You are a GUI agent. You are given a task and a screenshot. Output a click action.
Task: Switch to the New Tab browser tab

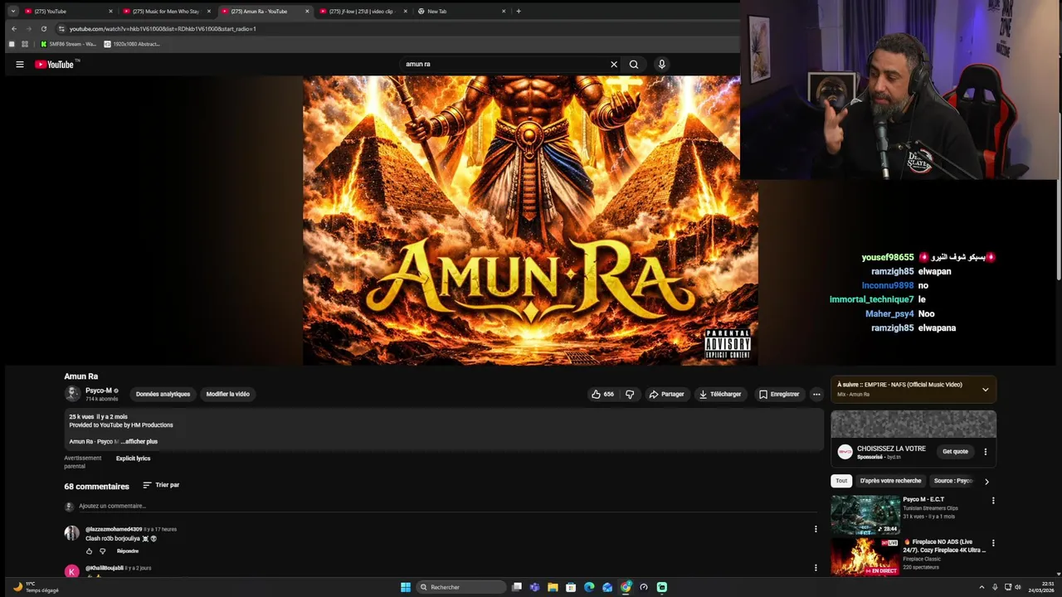[x=460, y=12]
